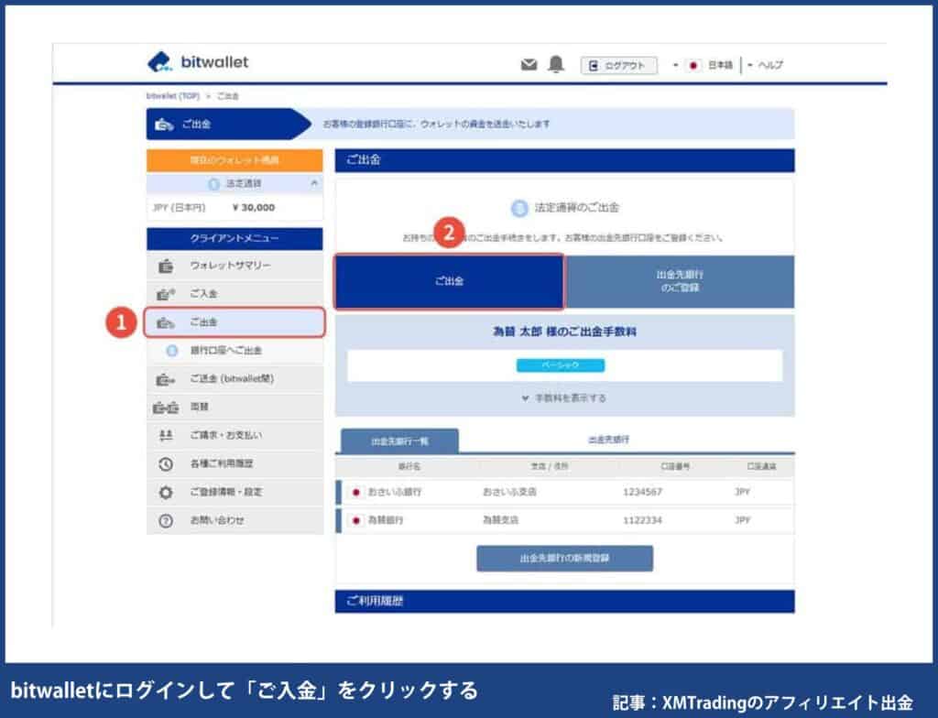938x718 pixels.
Task: Click the coin icon beside sidebar 法定通貨
Action: [213, 184]
